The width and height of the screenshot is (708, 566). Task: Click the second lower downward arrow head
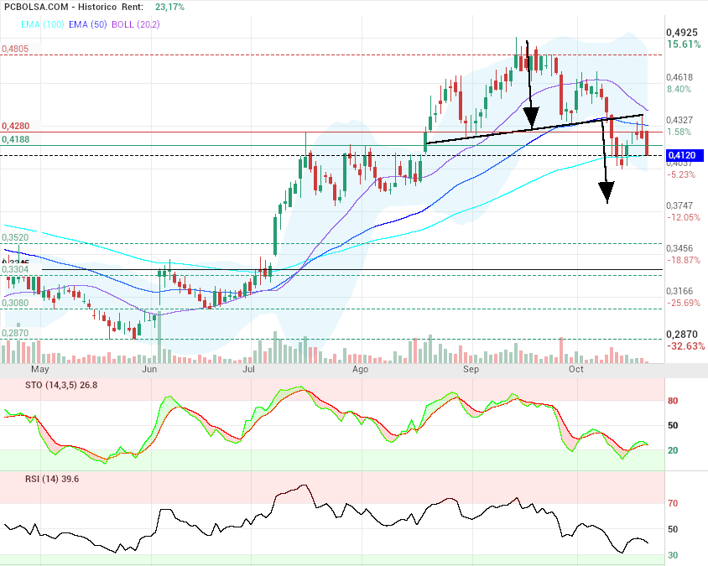click(606, 193)
